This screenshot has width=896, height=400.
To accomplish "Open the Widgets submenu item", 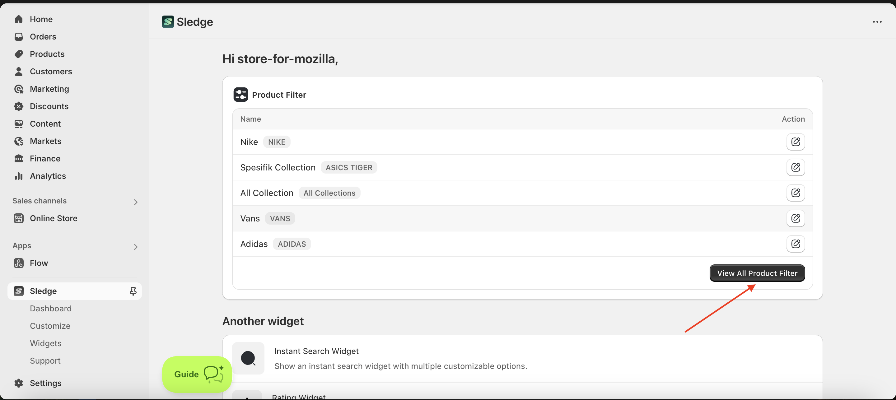I will pos(45,343).
